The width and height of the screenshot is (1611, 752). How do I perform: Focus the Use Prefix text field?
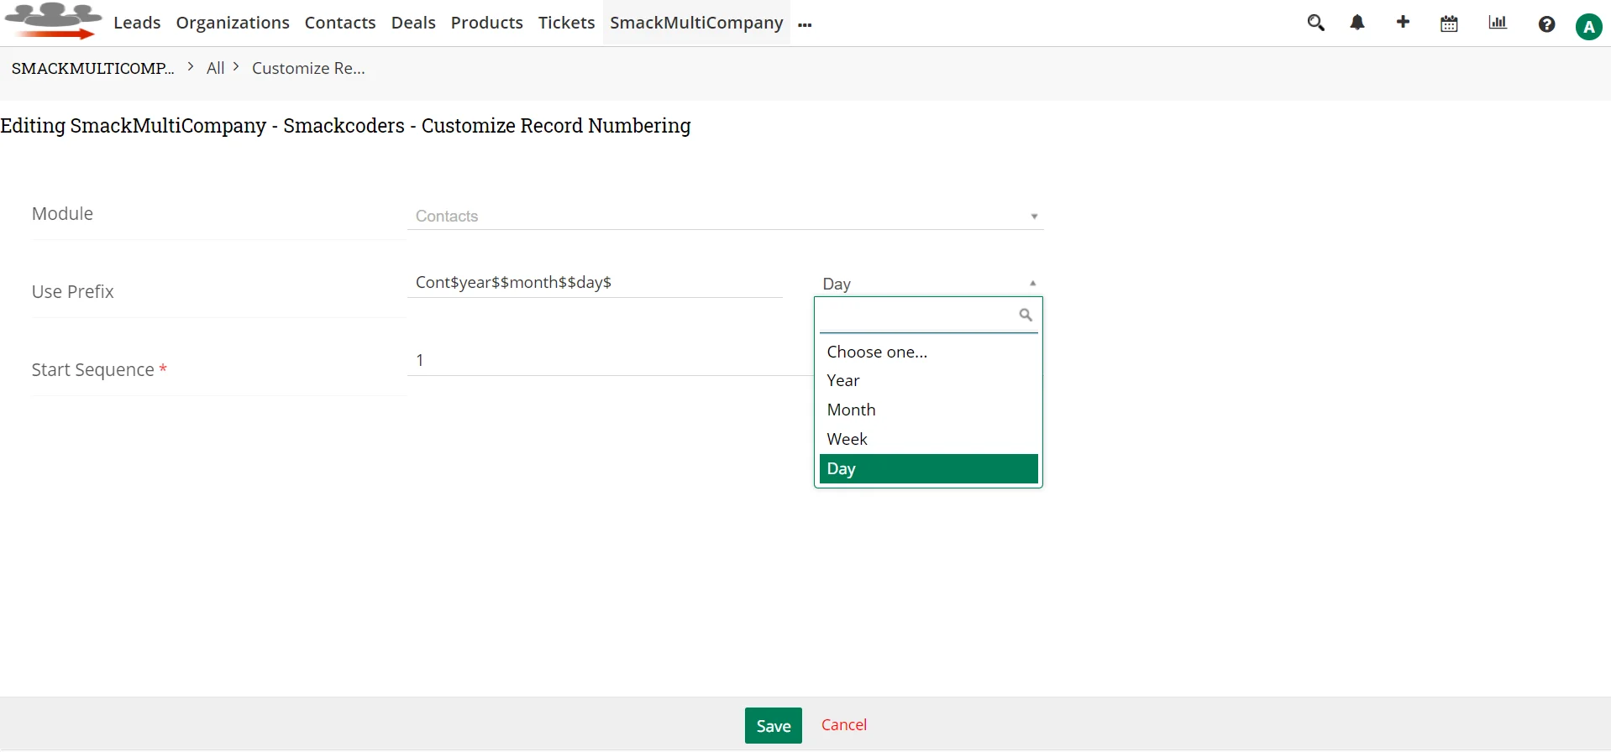pos(596,283)
